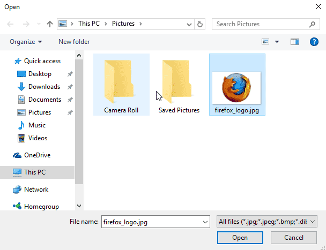This screenshot has height=250, width=326.
Task: Open the view options dropdown arrow
Action: point(277,42)
